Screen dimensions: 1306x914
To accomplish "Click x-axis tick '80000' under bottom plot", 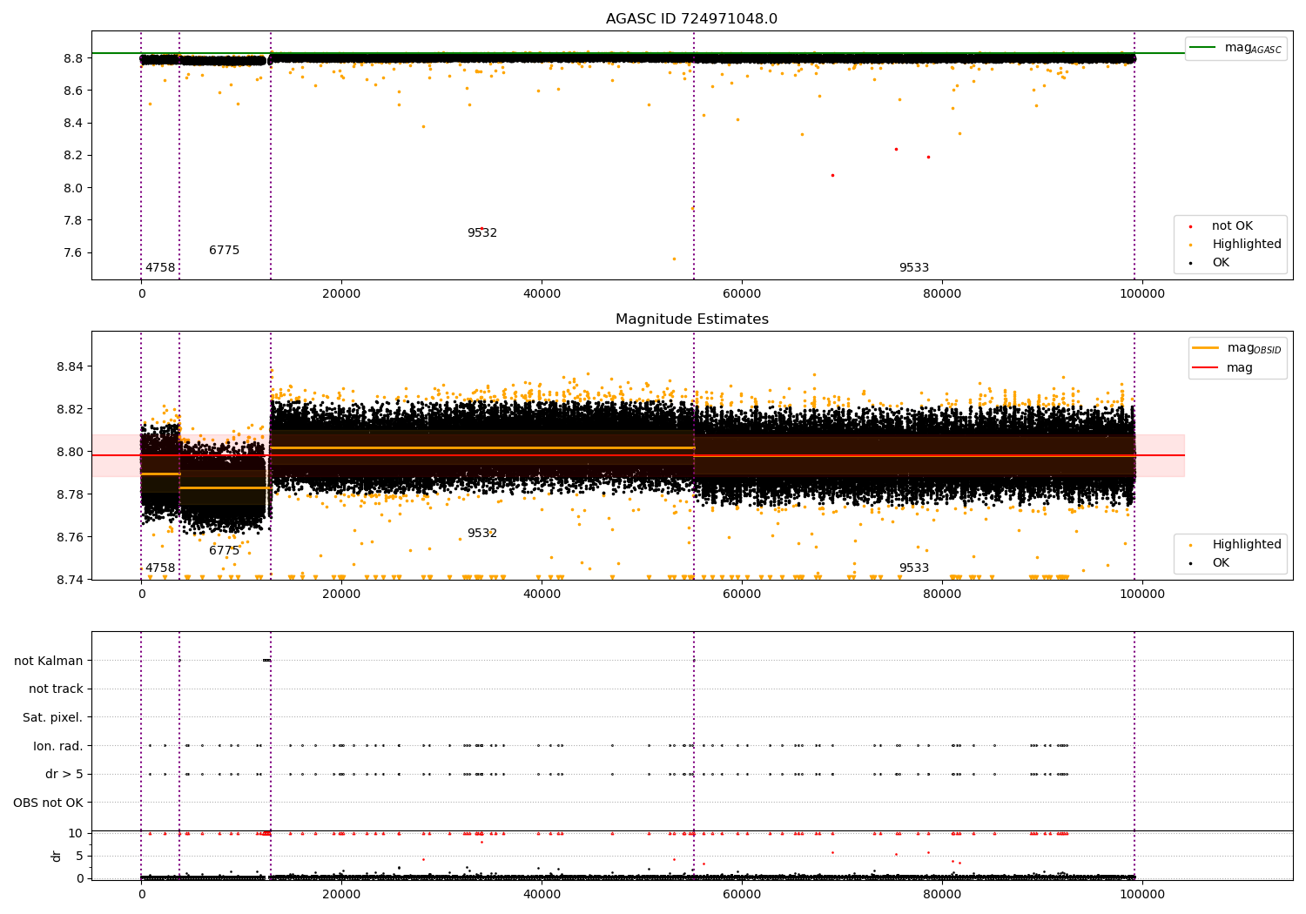I will pyautogui.click(x=942, y=895).
